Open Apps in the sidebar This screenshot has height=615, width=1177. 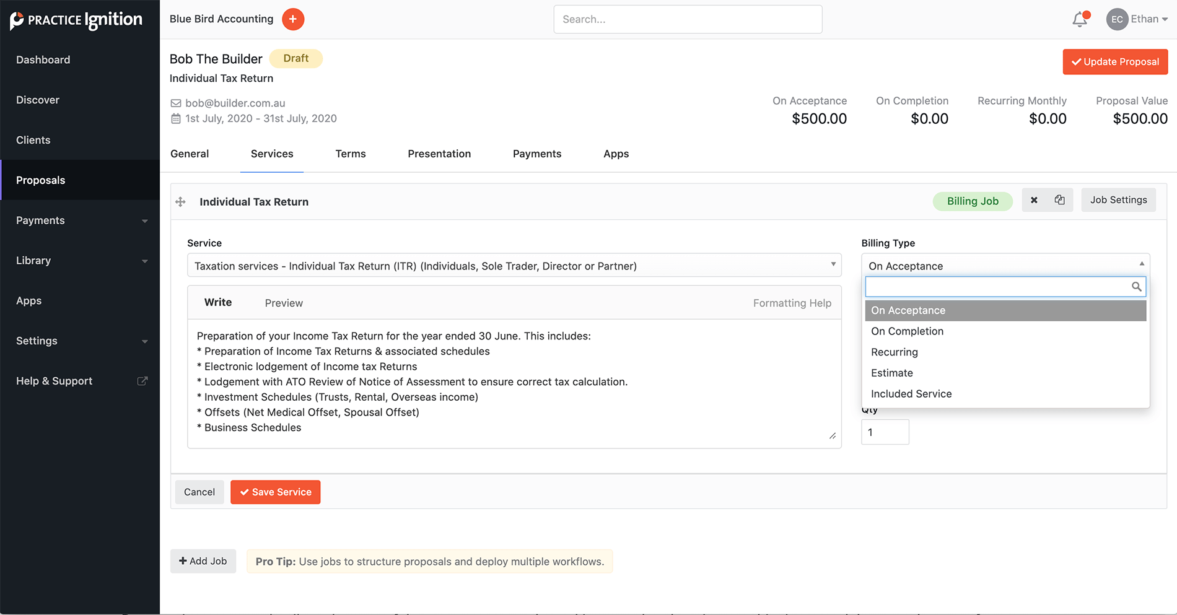click(x=80, y=301)
